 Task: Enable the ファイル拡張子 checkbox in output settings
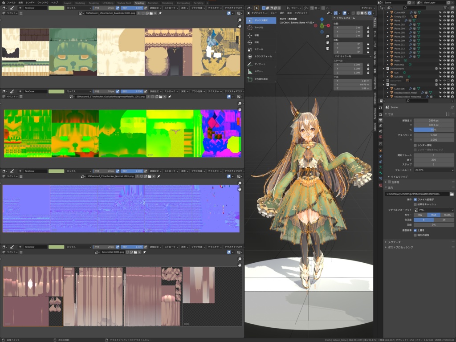[415, 199]
